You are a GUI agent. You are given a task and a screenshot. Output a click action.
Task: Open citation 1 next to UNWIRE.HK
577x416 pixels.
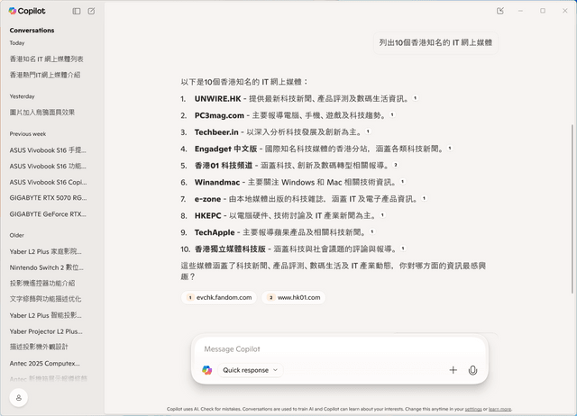click(415, 98)
